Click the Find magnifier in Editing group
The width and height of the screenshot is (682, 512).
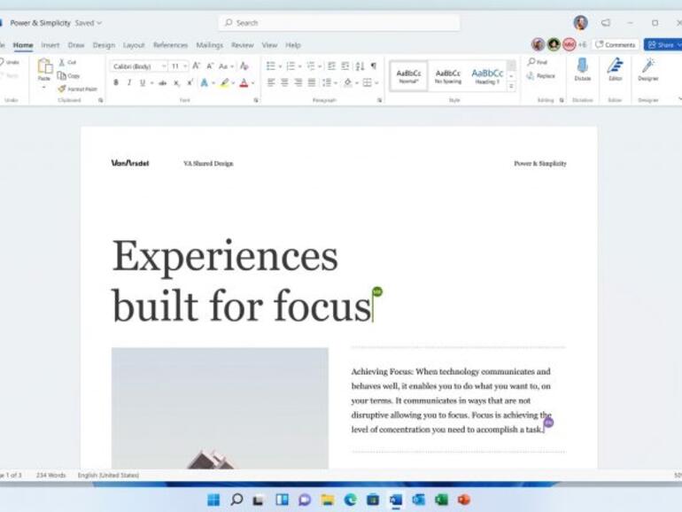[x=531, y=62]
